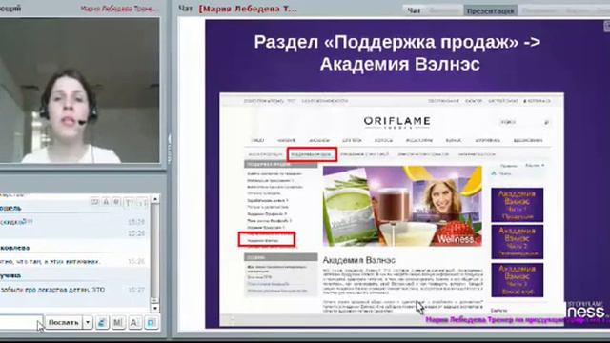Open the Академия Вэлнэс Часть 2 thumbnail
This screenshot has height=343, width=610.
click(x=517, y=242)
